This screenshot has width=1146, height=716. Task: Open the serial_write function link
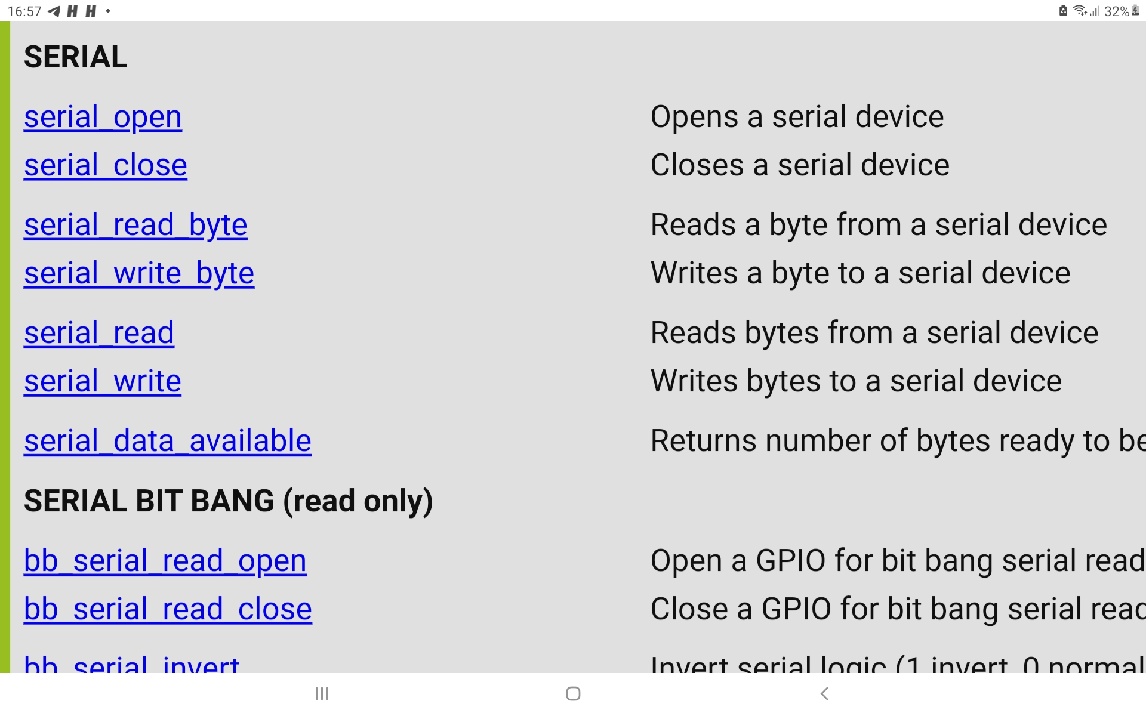pos(103,381)
